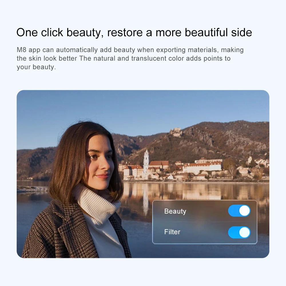
Task: Click the Beauty label text
Action: tap(175, 211)
